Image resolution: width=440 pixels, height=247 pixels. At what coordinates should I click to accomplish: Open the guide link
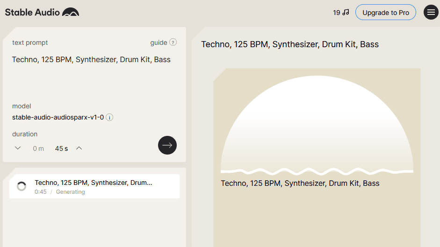(159, 42)
